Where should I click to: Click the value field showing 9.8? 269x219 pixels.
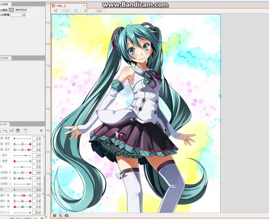pyautogui.click(x=36, y=172)
